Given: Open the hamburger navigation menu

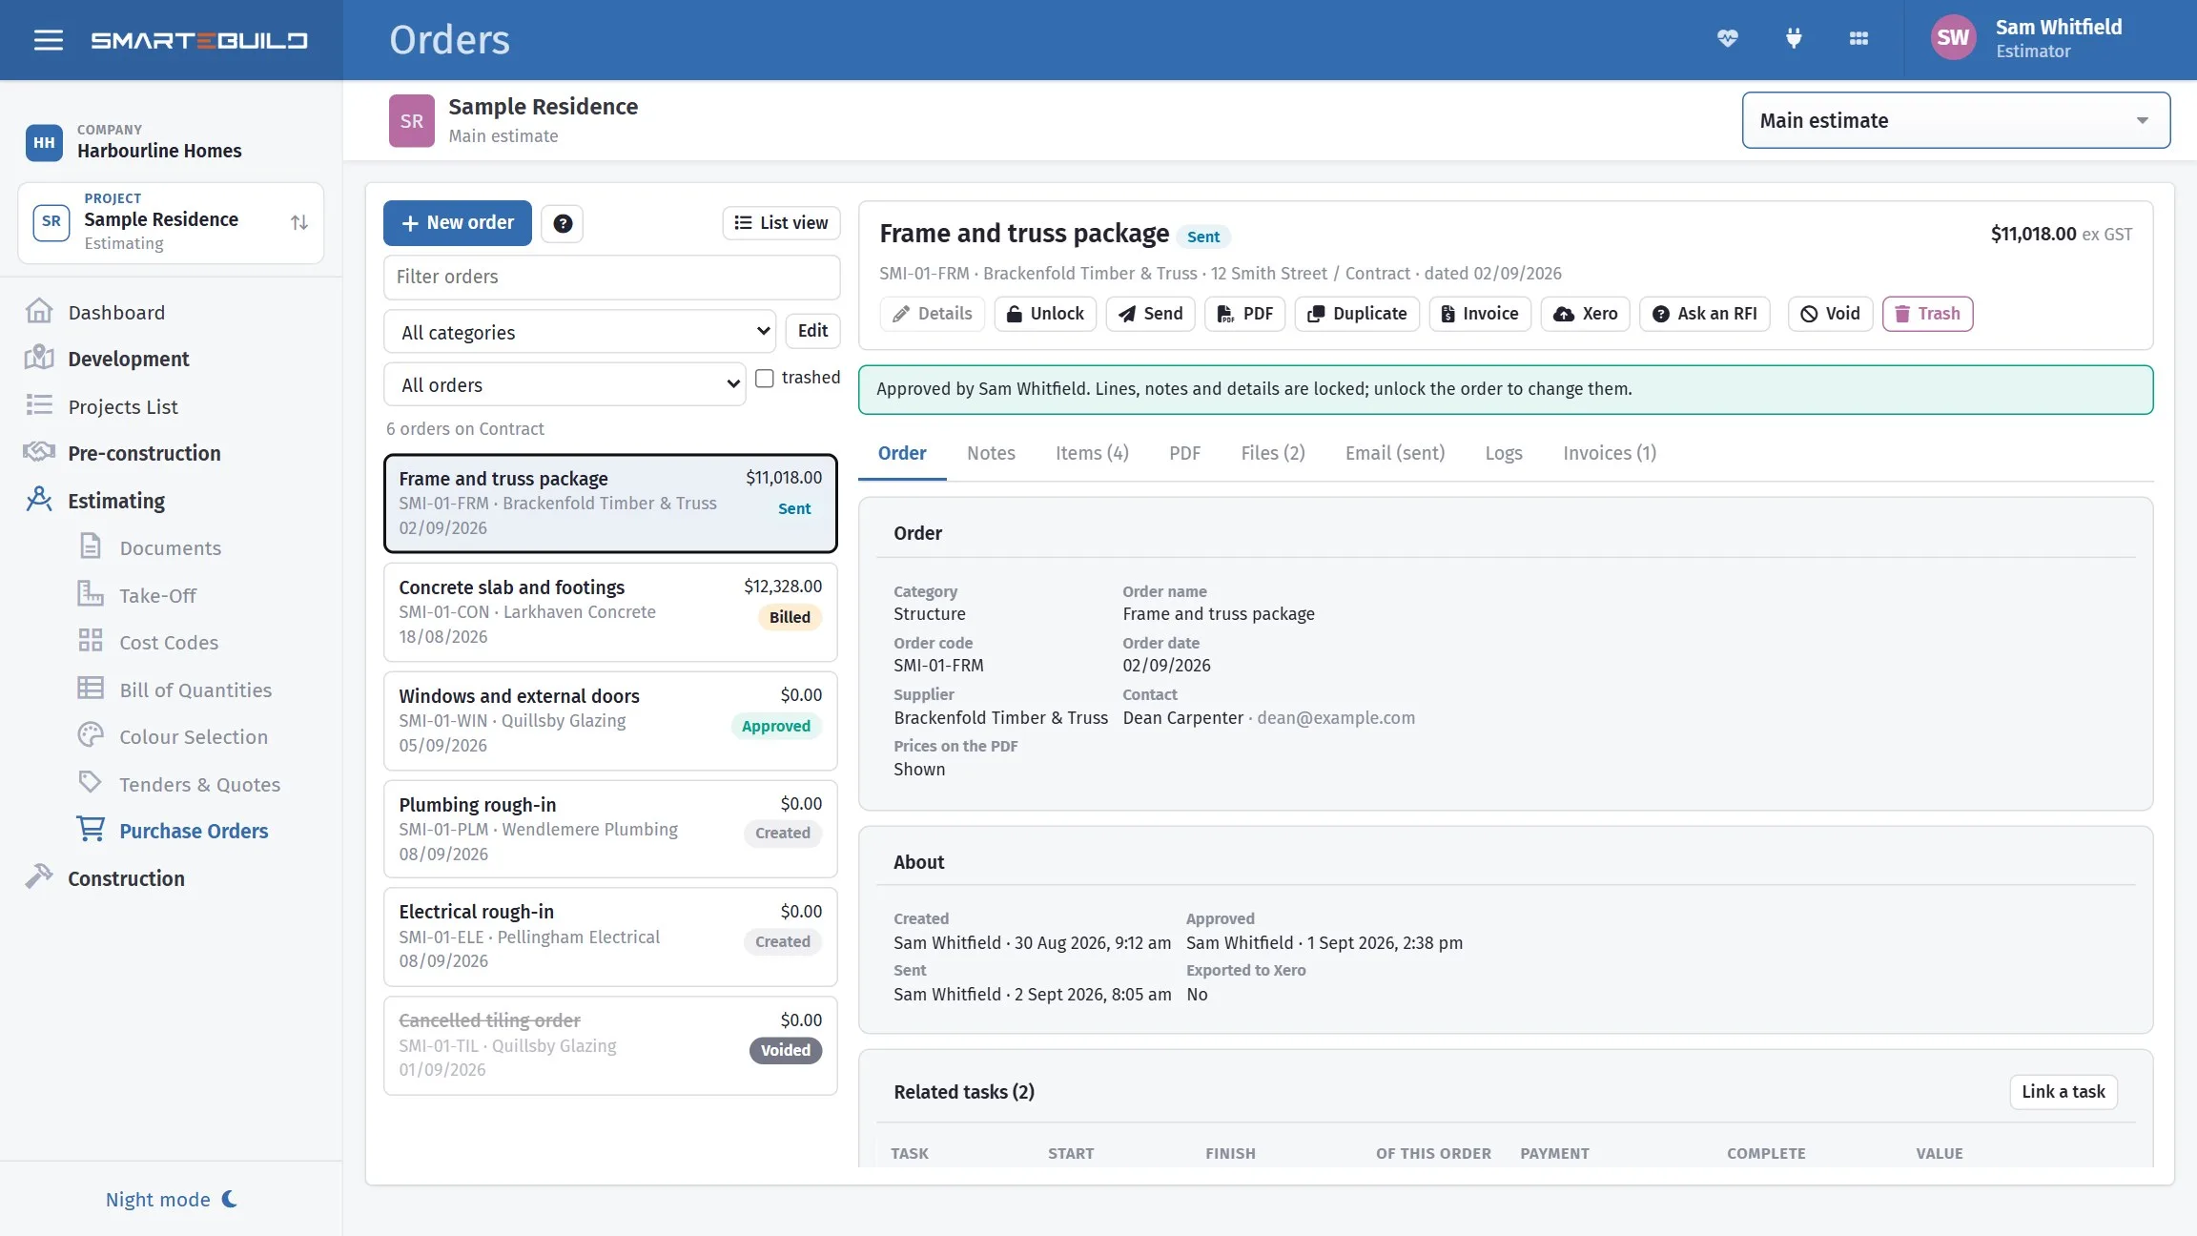Looking at the screenshot, I should [x=48, y=40].
